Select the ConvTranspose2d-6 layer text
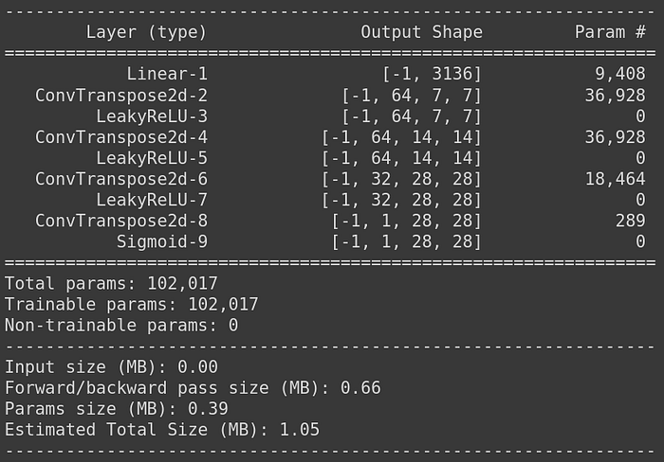The image size is (664, 462). [x=121, y=179]
